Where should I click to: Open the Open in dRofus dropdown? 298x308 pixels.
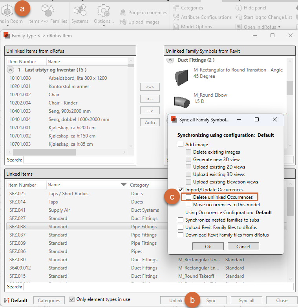(279, 27)
